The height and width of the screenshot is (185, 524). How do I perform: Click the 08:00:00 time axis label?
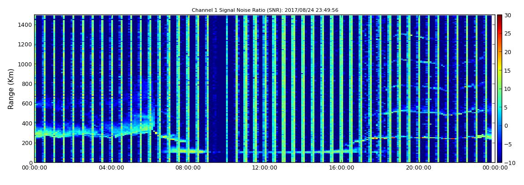(187, 168)
